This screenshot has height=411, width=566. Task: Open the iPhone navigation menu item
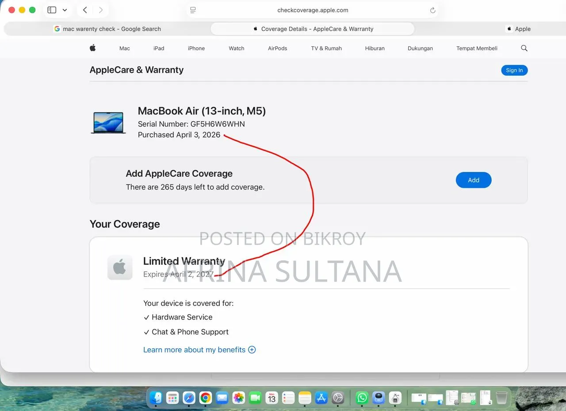pos(196,48)
